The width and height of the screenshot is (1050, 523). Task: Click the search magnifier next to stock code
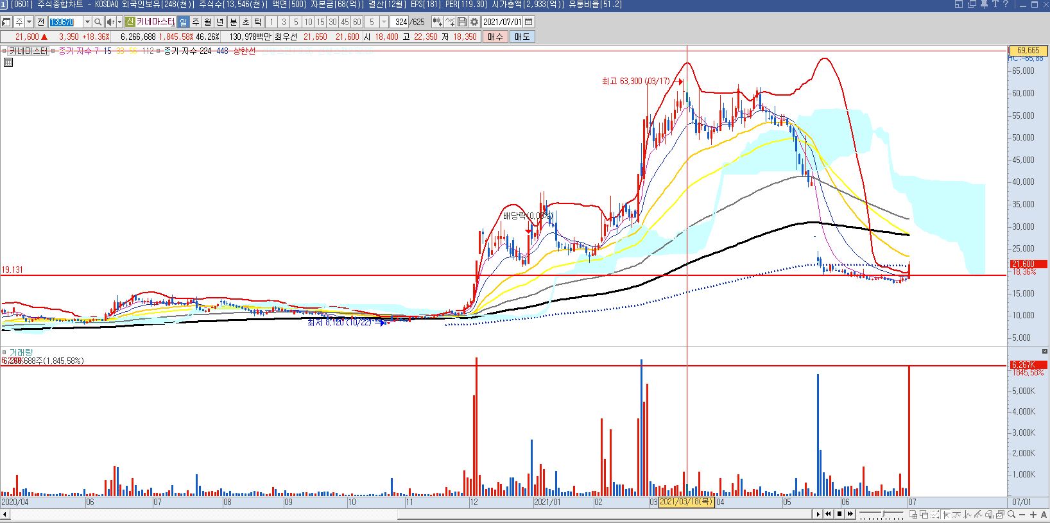click(98, 22)
